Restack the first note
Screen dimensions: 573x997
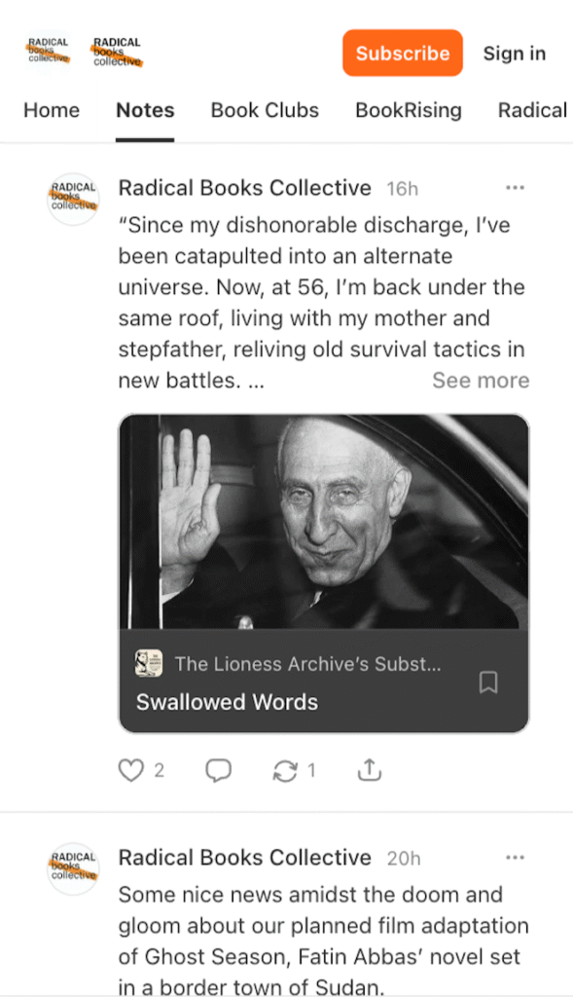[285, 771]
